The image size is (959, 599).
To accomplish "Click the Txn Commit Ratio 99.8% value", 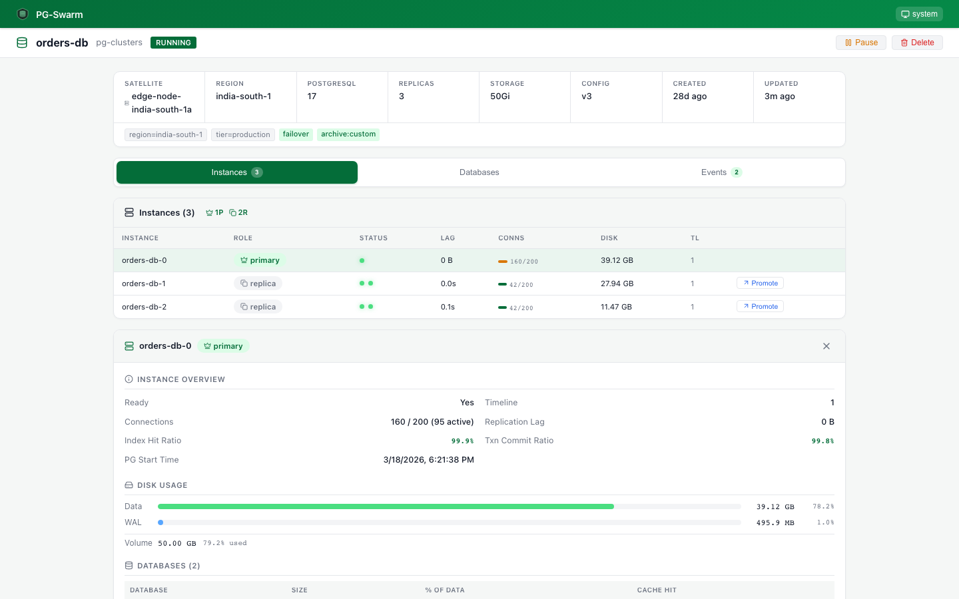I will (823, 441).
